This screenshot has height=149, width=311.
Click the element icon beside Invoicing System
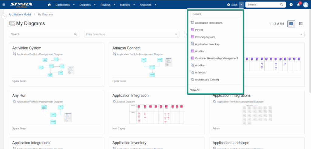pos(192,37)
